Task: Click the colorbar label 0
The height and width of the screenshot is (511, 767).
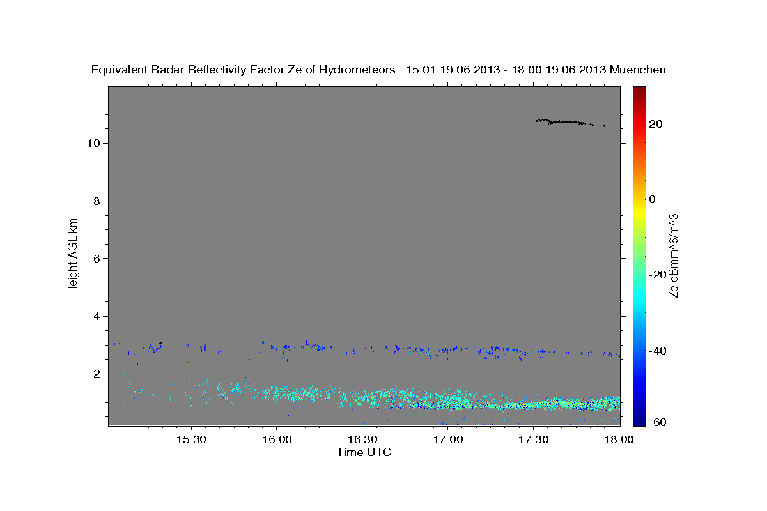Action: 652,199
